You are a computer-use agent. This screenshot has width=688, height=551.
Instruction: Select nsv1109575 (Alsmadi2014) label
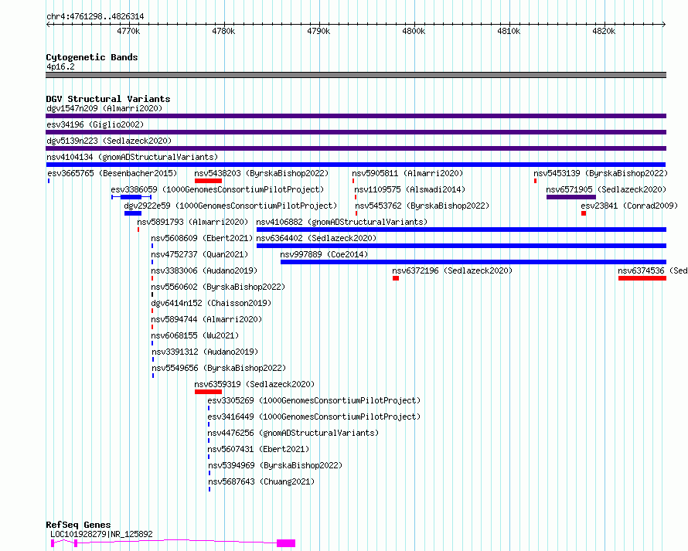(410, 189)
